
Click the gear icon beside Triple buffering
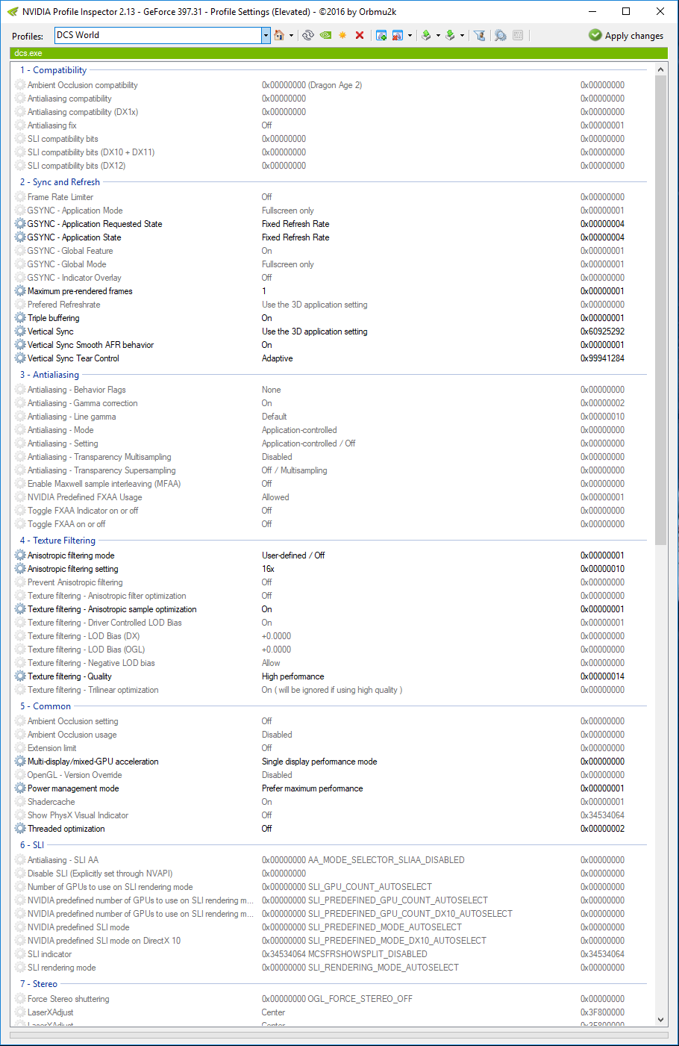click(x=20, y=318)
